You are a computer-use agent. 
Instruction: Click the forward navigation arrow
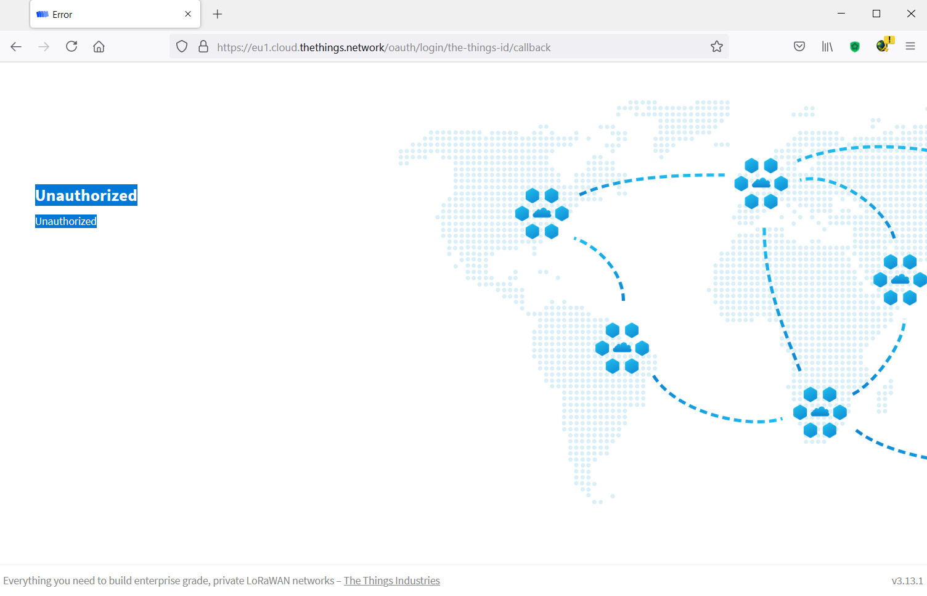point(44,47)
